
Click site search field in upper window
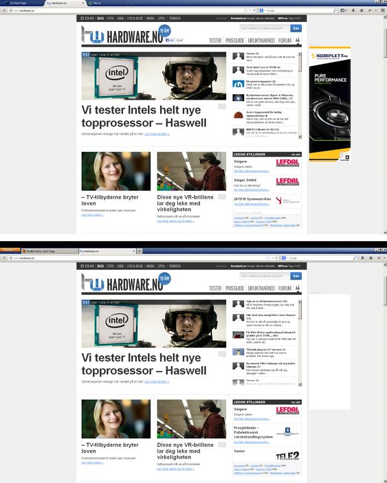tap(265, 28)
